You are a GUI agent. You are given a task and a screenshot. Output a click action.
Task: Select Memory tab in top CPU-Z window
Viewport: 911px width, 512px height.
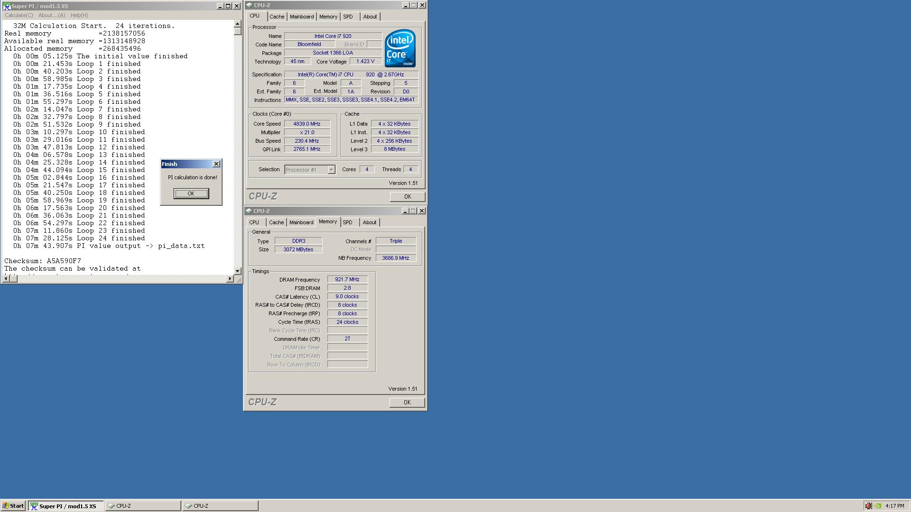click(x=328, y=17)
